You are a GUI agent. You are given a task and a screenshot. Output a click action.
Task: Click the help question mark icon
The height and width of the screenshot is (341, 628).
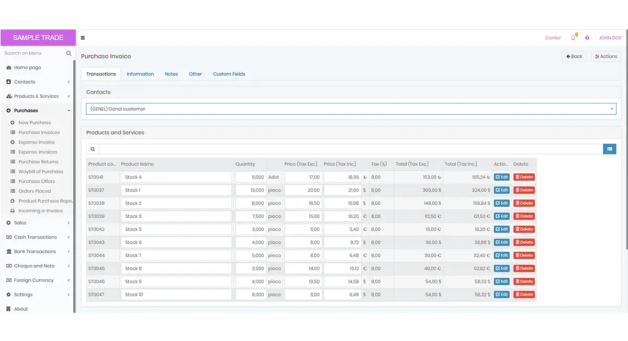pyautogui.click(x=587, y=38)
